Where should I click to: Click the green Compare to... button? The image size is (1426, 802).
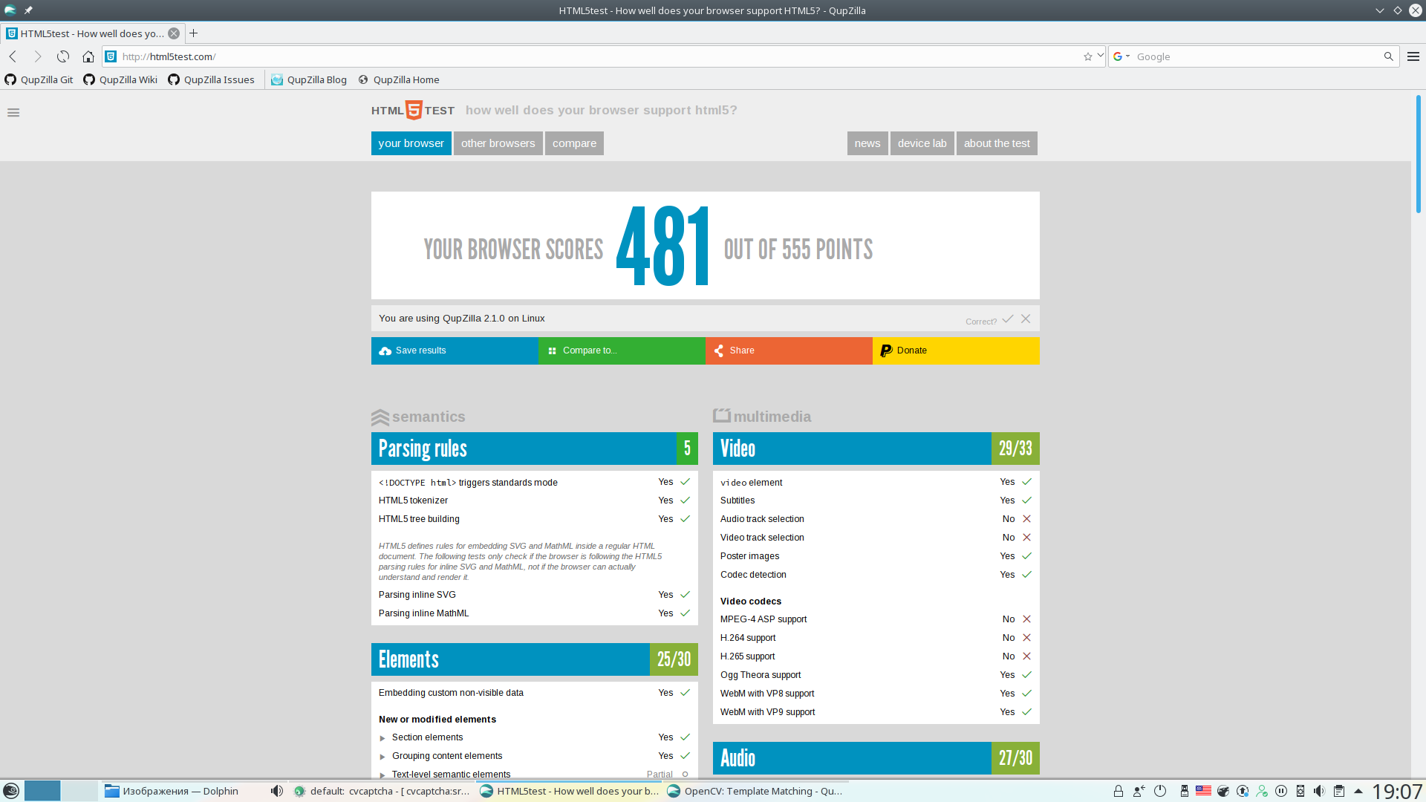pyautogui.click(x=622, y=351)
